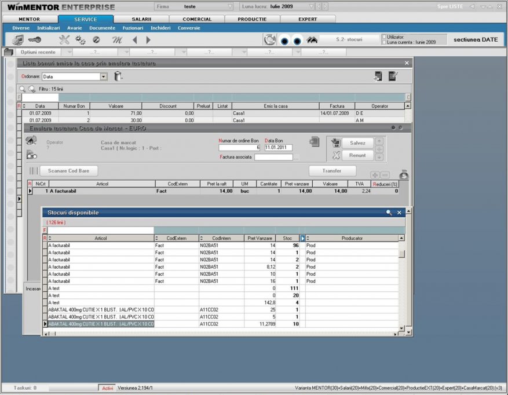This screenshot has width=508, height=395.
Task: Toggle the Utilizator checkbox
Action: tap(384, 37)
